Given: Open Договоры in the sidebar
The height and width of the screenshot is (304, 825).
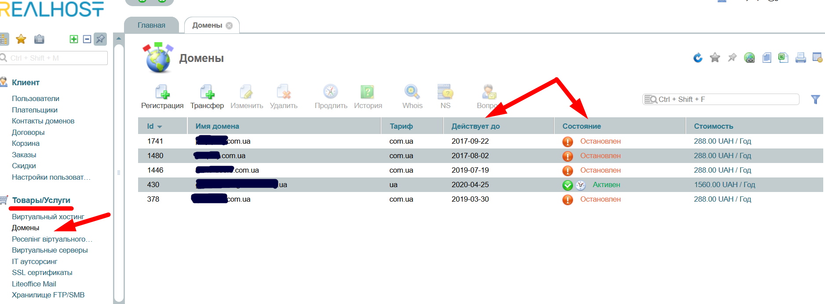Looking at the screenshot, I should (28, 132).
